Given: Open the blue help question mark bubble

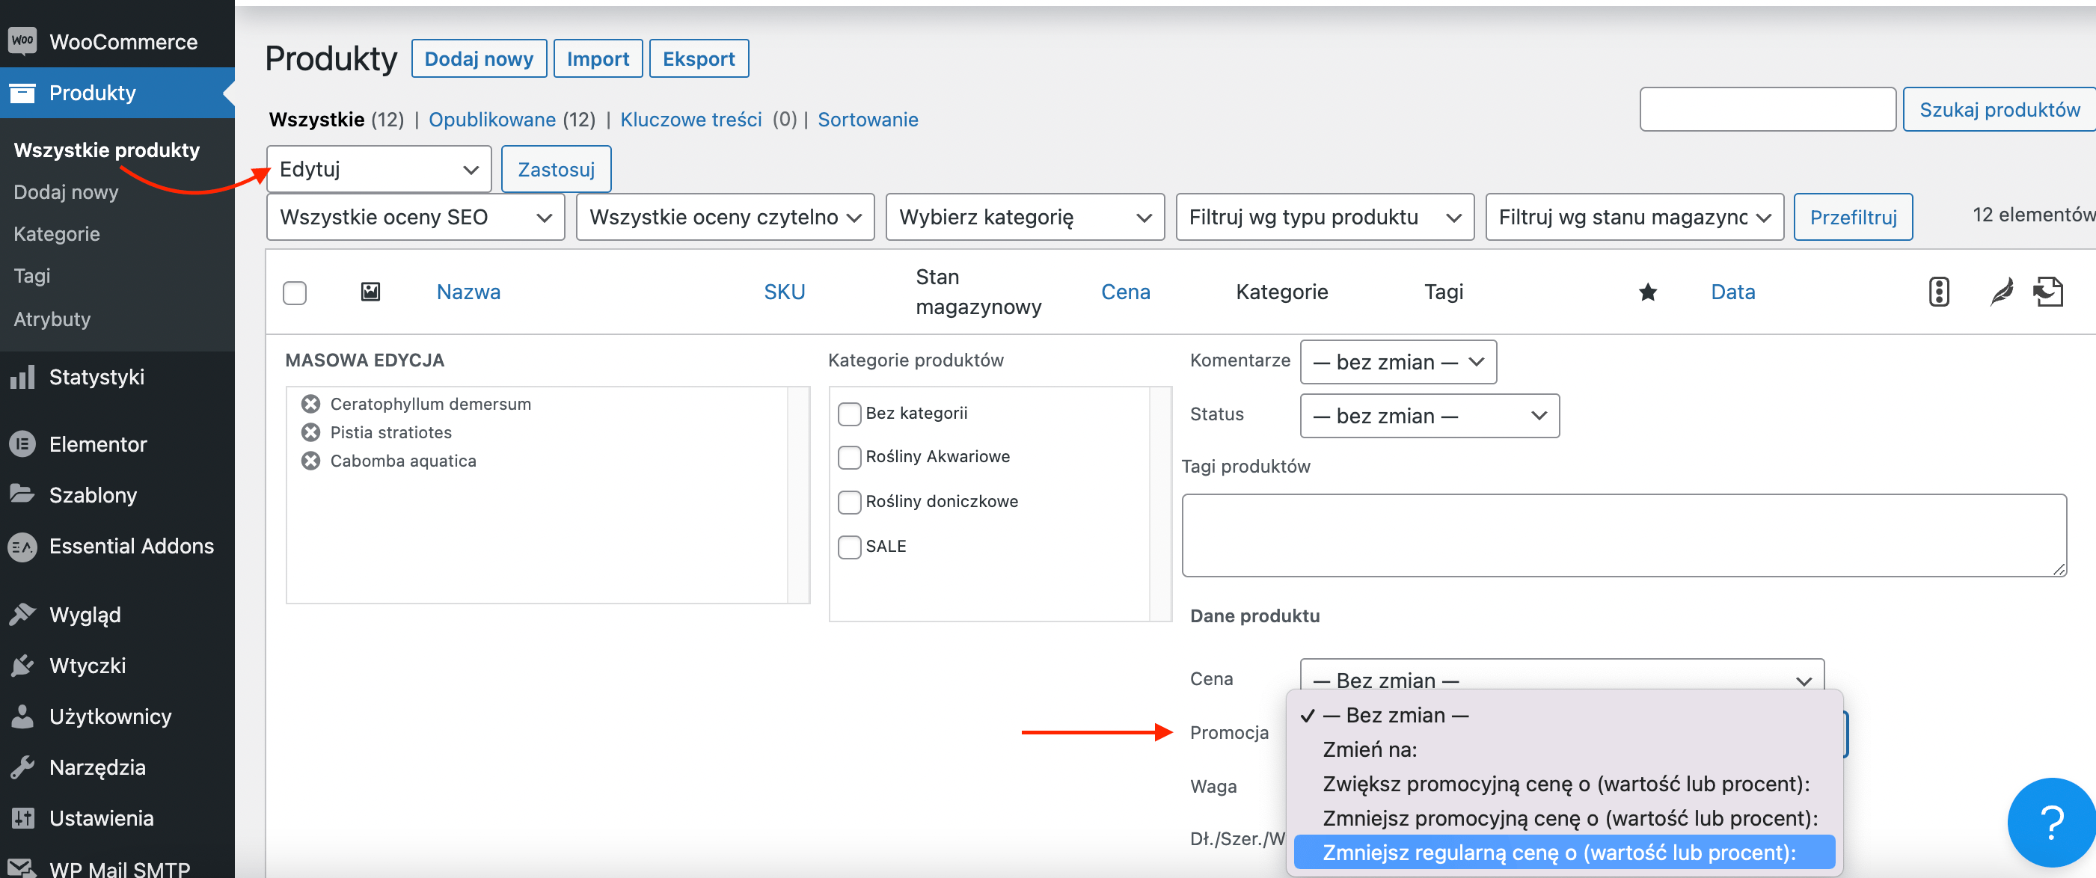Looking at the screenshot, I should pos(2050,822).
